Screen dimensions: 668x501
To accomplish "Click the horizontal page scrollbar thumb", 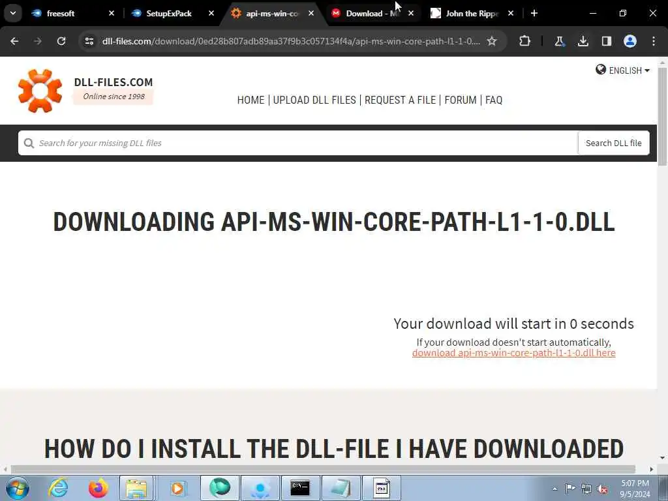I will pyautogui.click(x=323, y=470).
